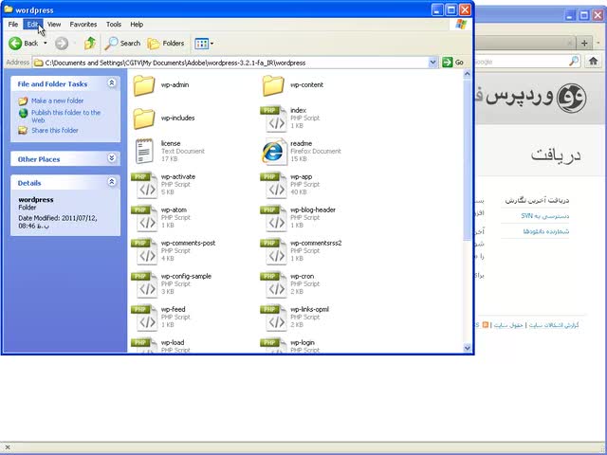The width and height of the screenshot is (607, 455).
Task: Click the green Go arrow button
Action: click(448, 62)
